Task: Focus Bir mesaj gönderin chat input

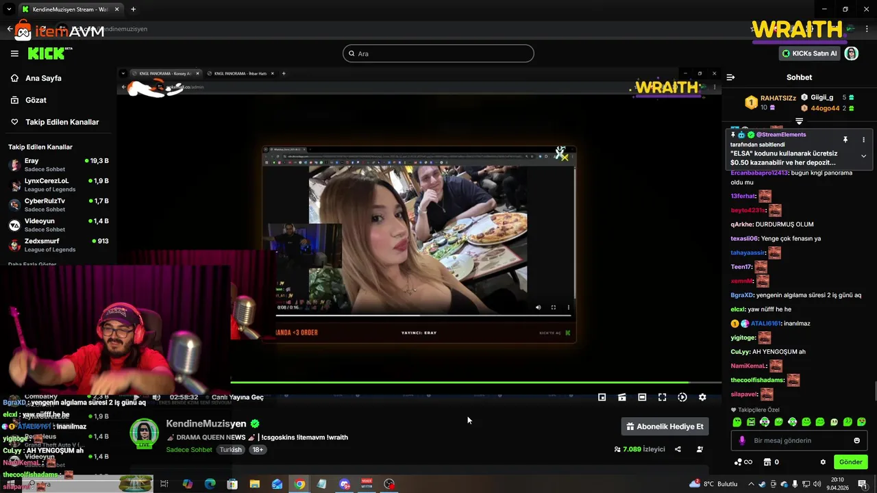Action: click(799, 440)
